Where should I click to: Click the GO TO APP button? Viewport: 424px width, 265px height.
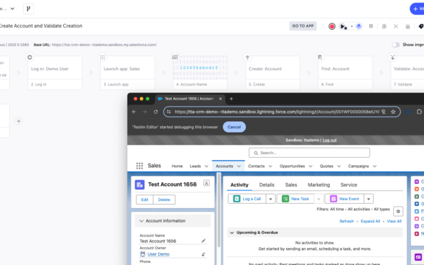pos(303,26)
